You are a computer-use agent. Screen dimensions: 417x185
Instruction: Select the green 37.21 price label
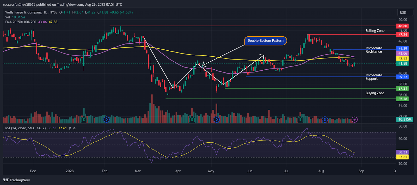tap(403, 88)
